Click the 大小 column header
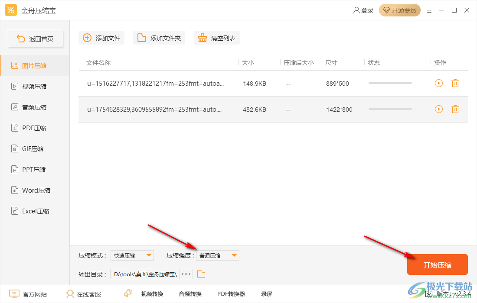 [x=248, y=63]
